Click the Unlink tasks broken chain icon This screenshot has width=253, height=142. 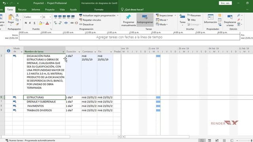(x=76, y=23)
